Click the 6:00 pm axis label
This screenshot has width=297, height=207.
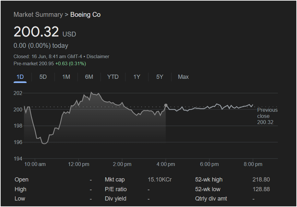click(x=209, y=164)
